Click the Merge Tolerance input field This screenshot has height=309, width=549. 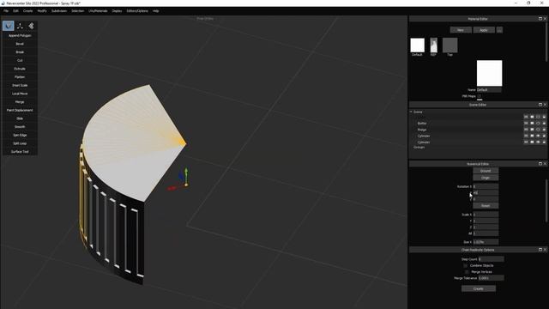[x=491, y=278]
